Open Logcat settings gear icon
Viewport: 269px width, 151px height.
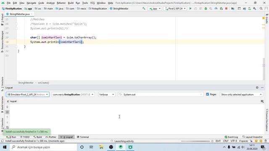[257, 88]
